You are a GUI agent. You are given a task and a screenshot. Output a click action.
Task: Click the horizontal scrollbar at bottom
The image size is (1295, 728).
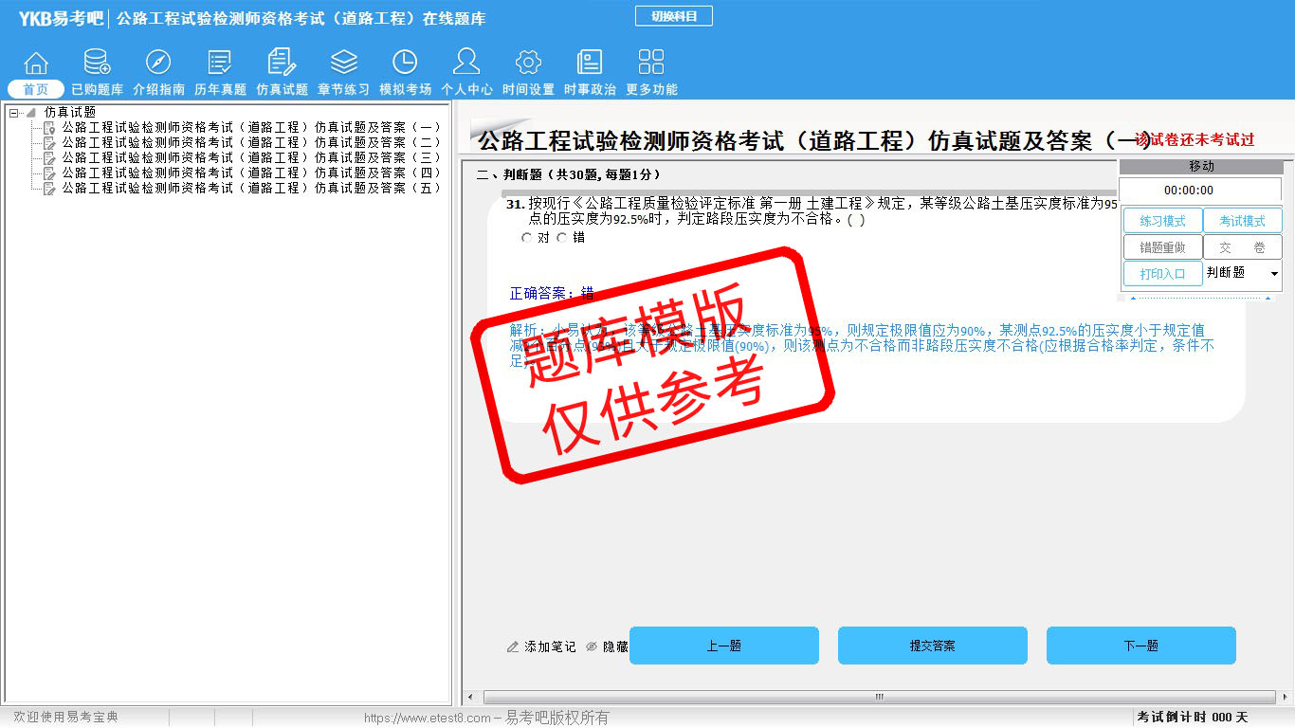(x=878, y=697)
